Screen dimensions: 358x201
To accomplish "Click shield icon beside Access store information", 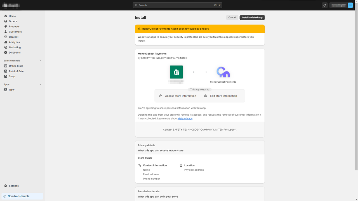I will pos(160,96).
